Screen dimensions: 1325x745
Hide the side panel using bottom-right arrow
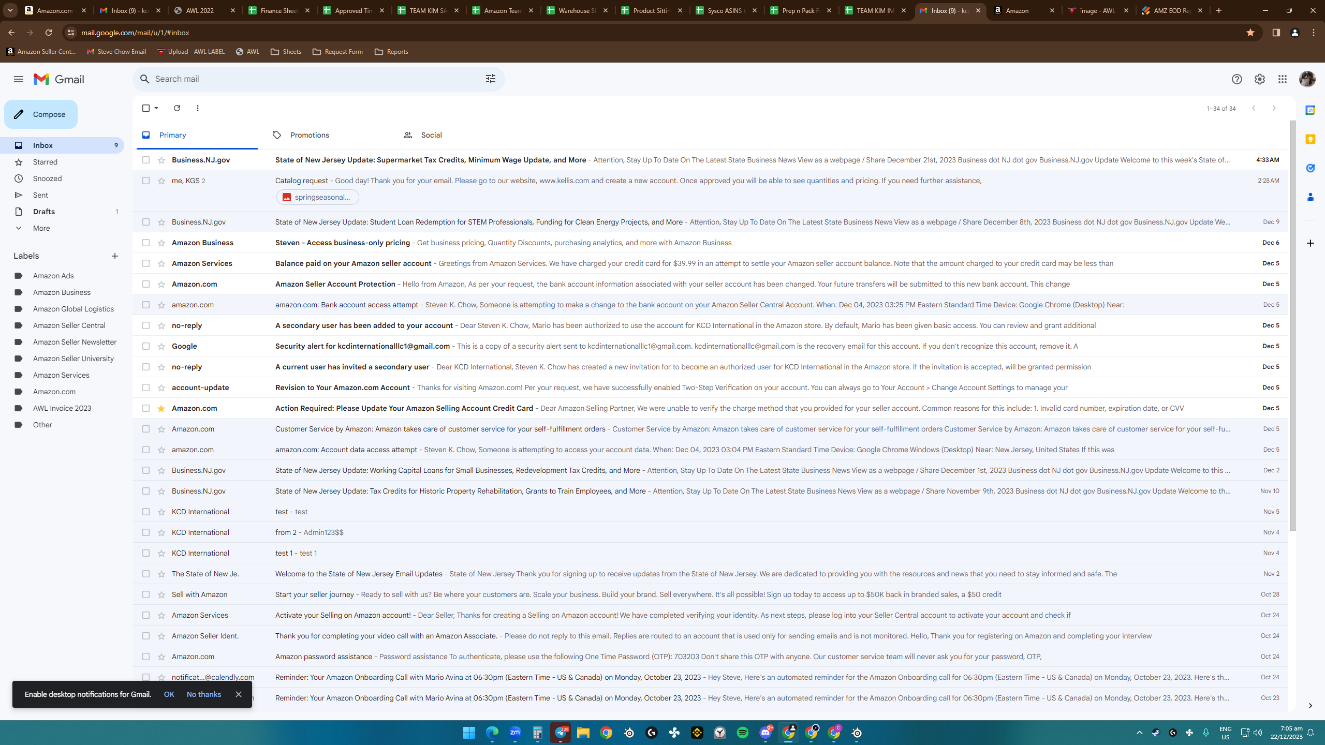[x=1310, y=706]
